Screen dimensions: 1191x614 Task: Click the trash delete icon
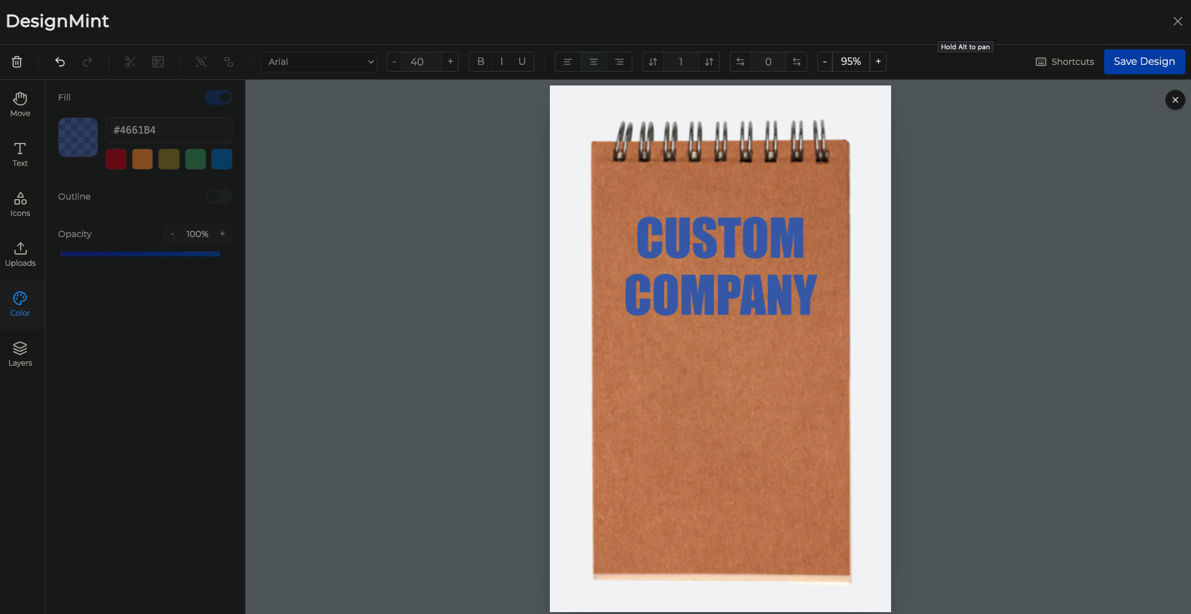[x=17, y=62]
